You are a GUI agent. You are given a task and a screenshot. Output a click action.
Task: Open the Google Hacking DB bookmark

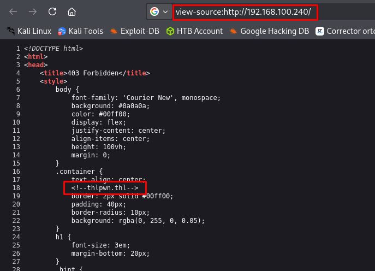[270, 31]
